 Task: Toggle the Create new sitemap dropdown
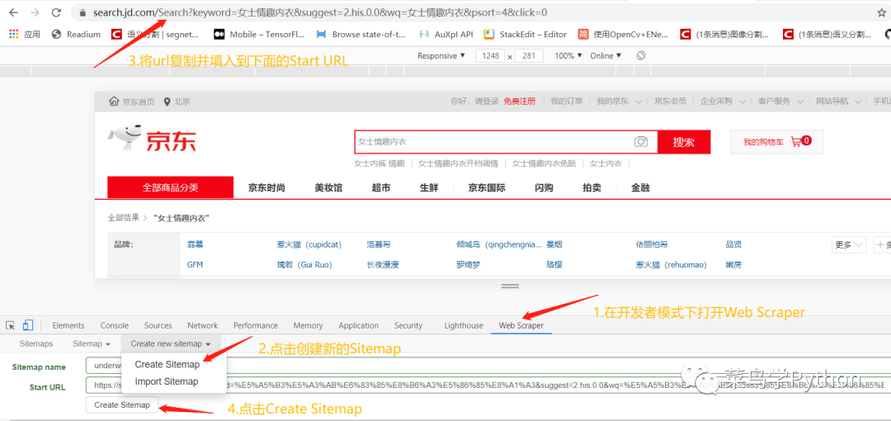171,343
